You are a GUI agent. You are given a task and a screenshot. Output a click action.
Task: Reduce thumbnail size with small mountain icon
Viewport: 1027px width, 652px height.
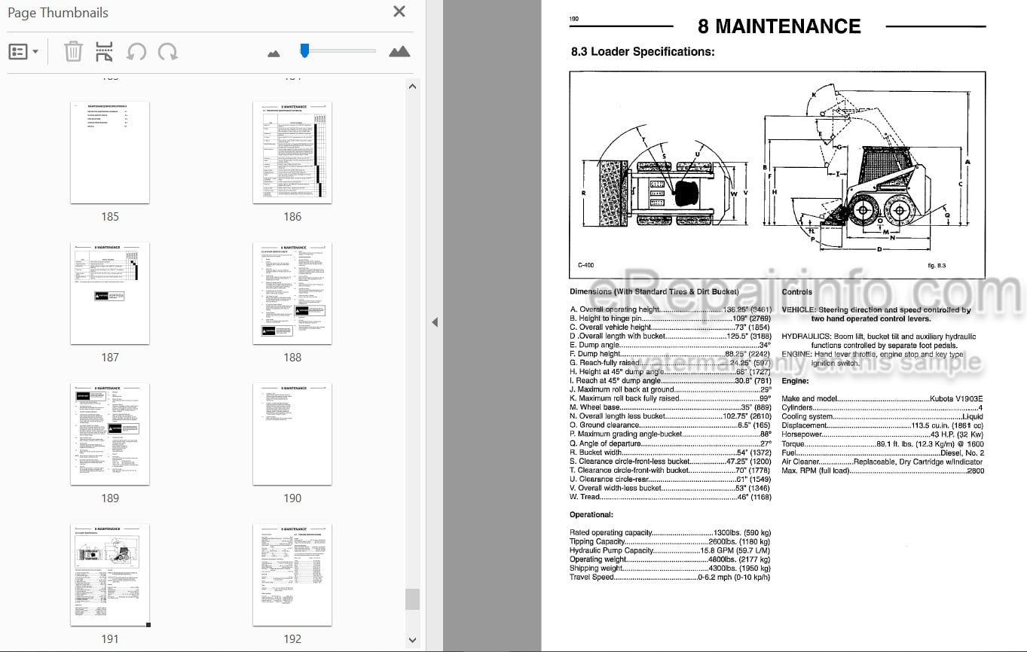coord(274,53)
